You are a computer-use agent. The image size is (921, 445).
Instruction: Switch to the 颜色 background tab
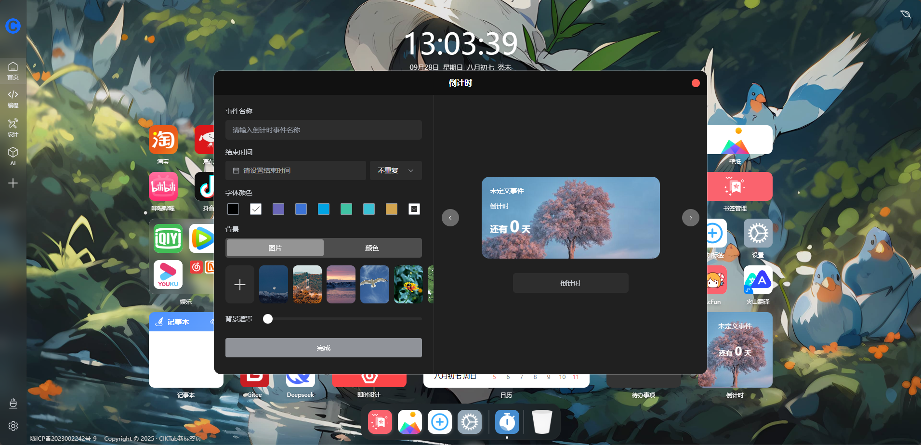[x=372, y=248]
